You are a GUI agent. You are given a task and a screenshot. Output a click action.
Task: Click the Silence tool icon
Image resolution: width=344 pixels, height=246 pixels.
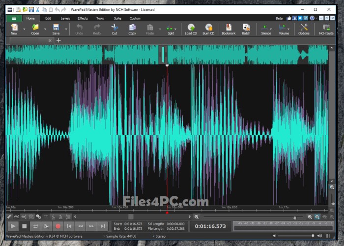pyautogui.click(x=265, y=28)
